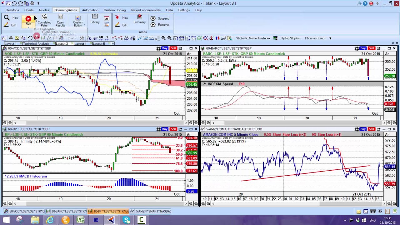Open the VOD chart settings gear
The height and width of the screenshot is (225, 400).
[158, 48]
